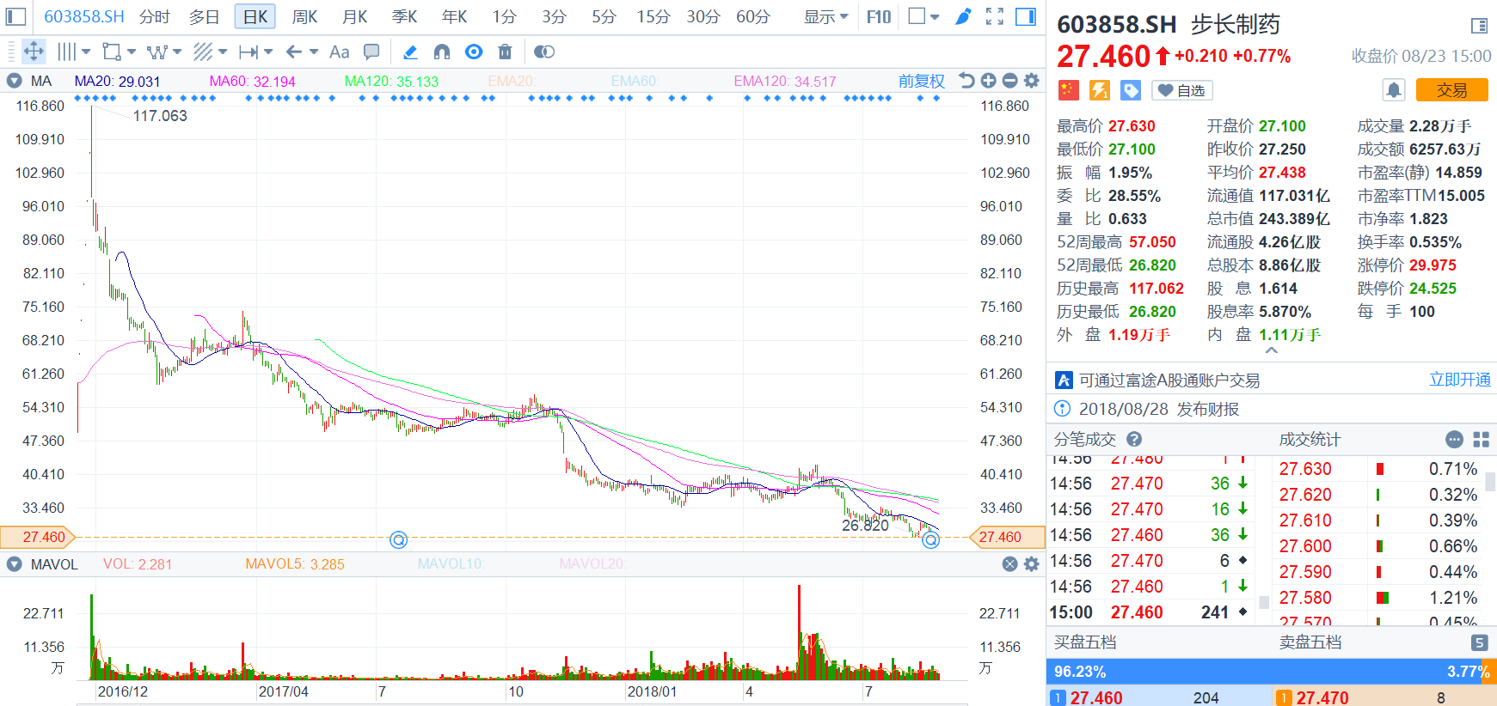Viewport: 1497px width, 706px height.
Task: Open MA indicator settings gear
Action: 1032,81
